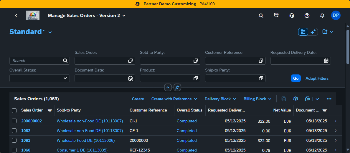This screenshot has width=350, height=153.
Task: Select the checkbox for order 1060
Action: tap(14, 150)
